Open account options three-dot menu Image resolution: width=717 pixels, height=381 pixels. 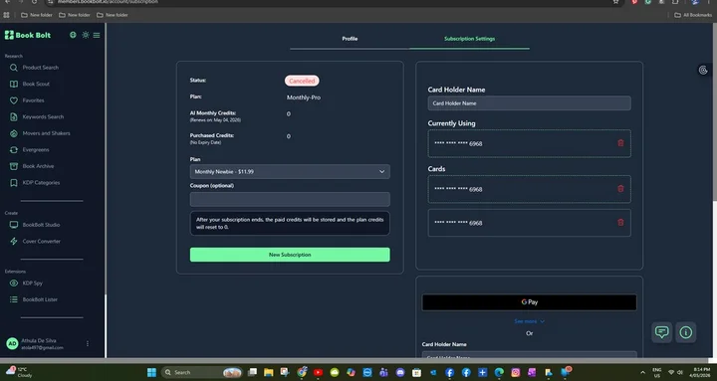88,343
